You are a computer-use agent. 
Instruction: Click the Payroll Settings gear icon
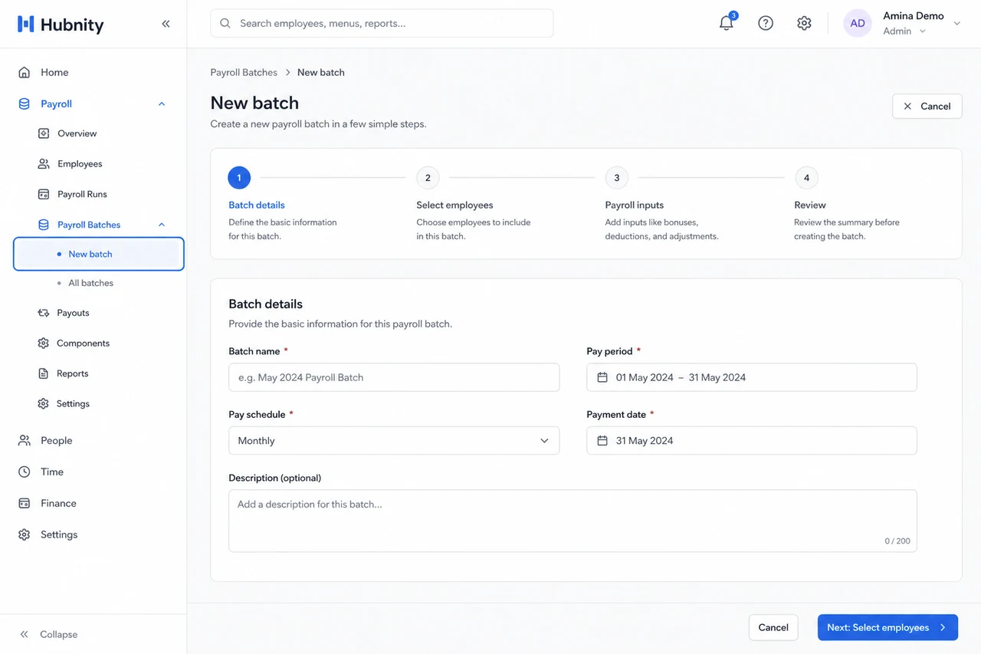[x=44, y=403]
